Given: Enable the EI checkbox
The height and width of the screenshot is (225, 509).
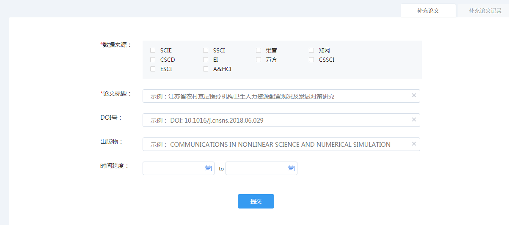Looking at the screenshot, I should 206,60.
